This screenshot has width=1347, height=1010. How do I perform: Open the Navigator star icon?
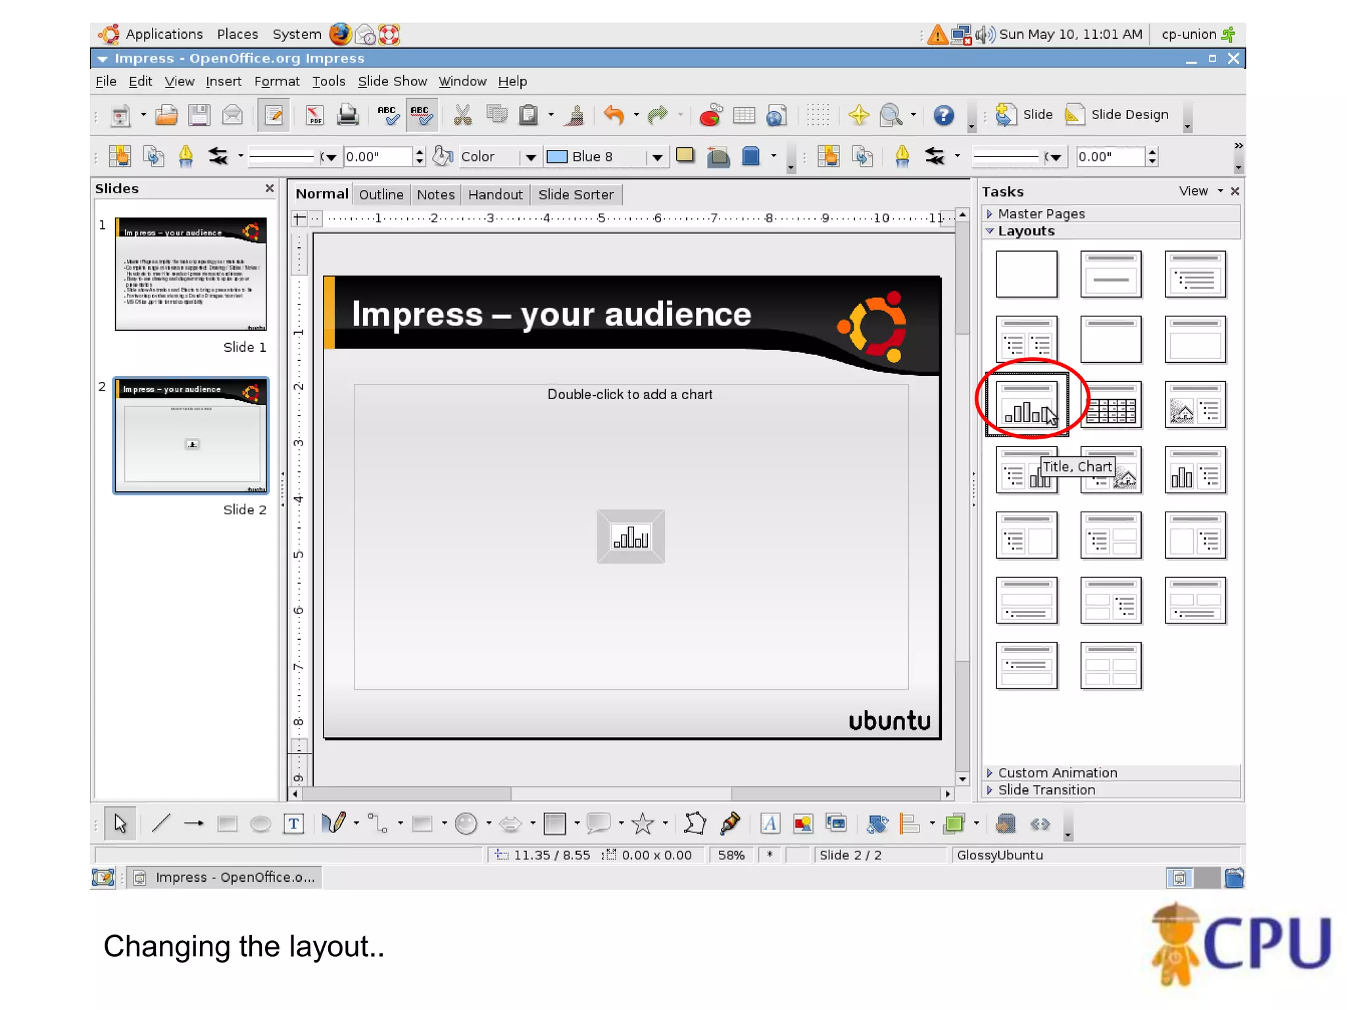[858, 115]
